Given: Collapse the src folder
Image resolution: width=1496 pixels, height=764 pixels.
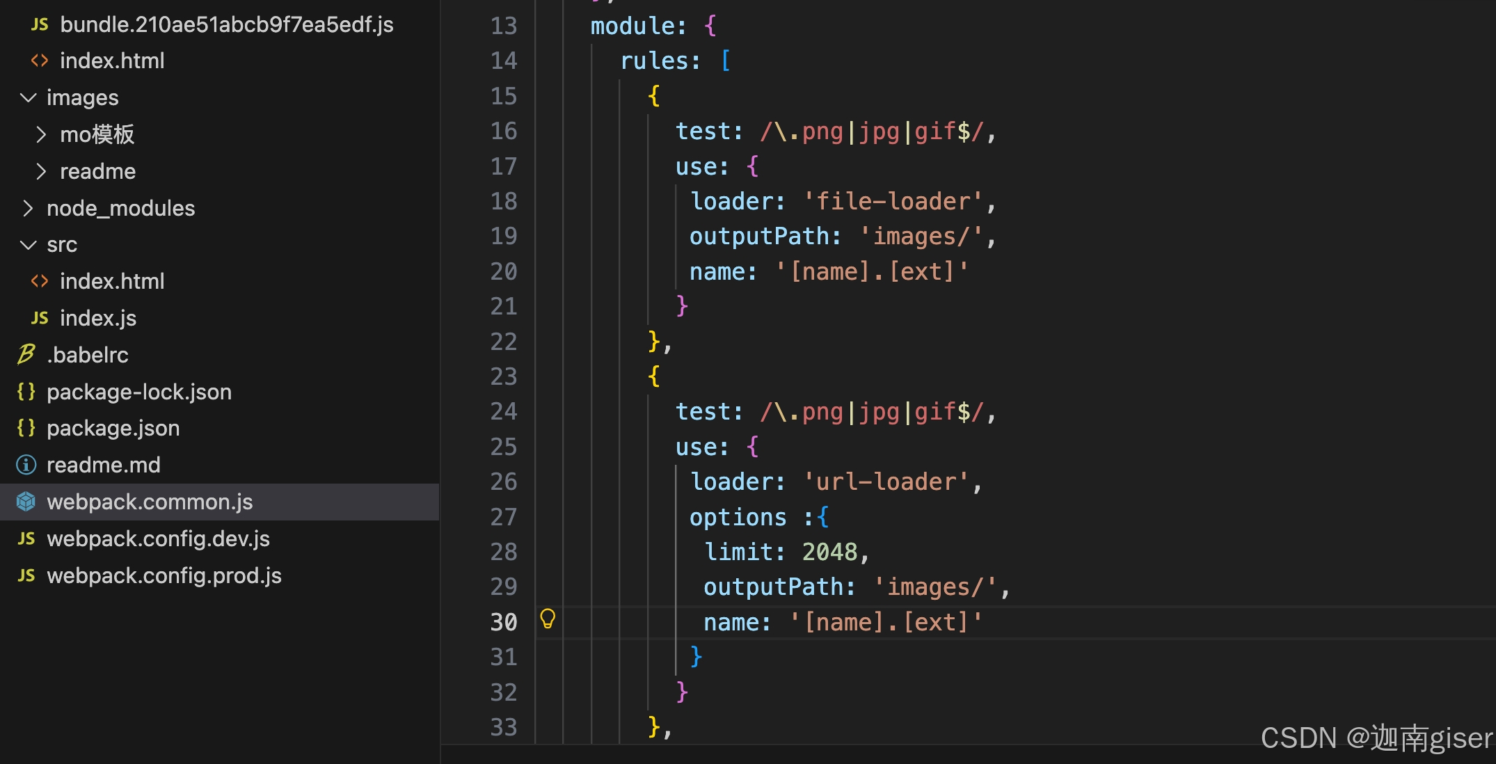Looking at the screenshot, I should (x=28, y=245).
